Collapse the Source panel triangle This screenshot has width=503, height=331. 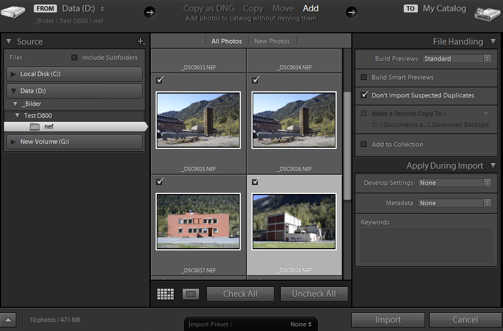coord(9,41)
